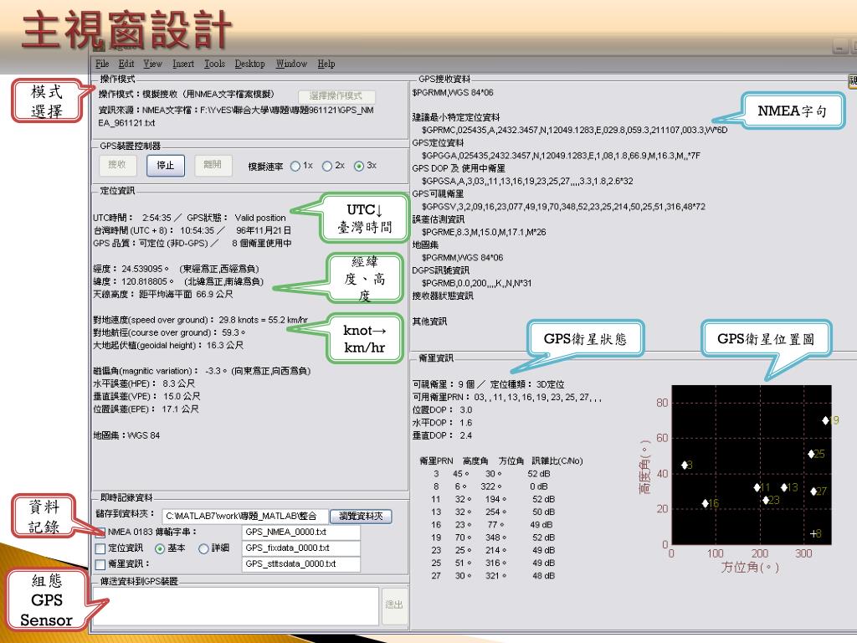
Task: Click the satellite 27 marker in plot
Action: click(x=813, y=491)
